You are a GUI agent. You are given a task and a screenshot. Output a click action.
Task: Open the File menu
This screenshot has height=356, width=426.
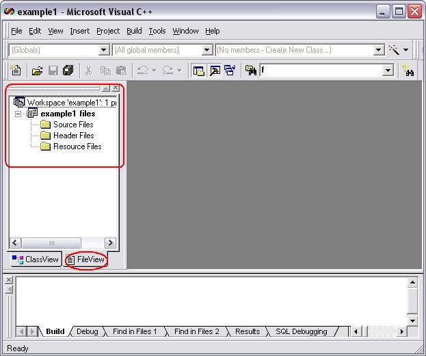(16, 31)
